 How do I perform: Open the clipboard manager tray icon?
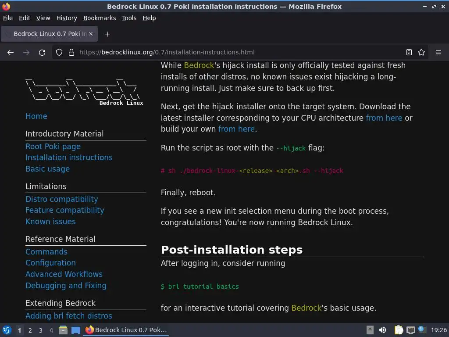399,330
